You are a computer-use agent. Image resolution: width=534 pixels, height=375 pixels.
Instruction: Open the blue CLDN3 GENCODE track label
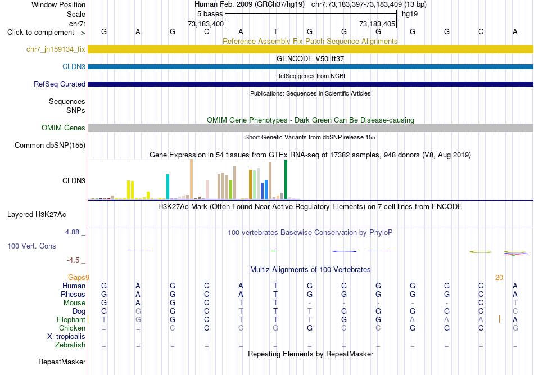click(74, 67)
